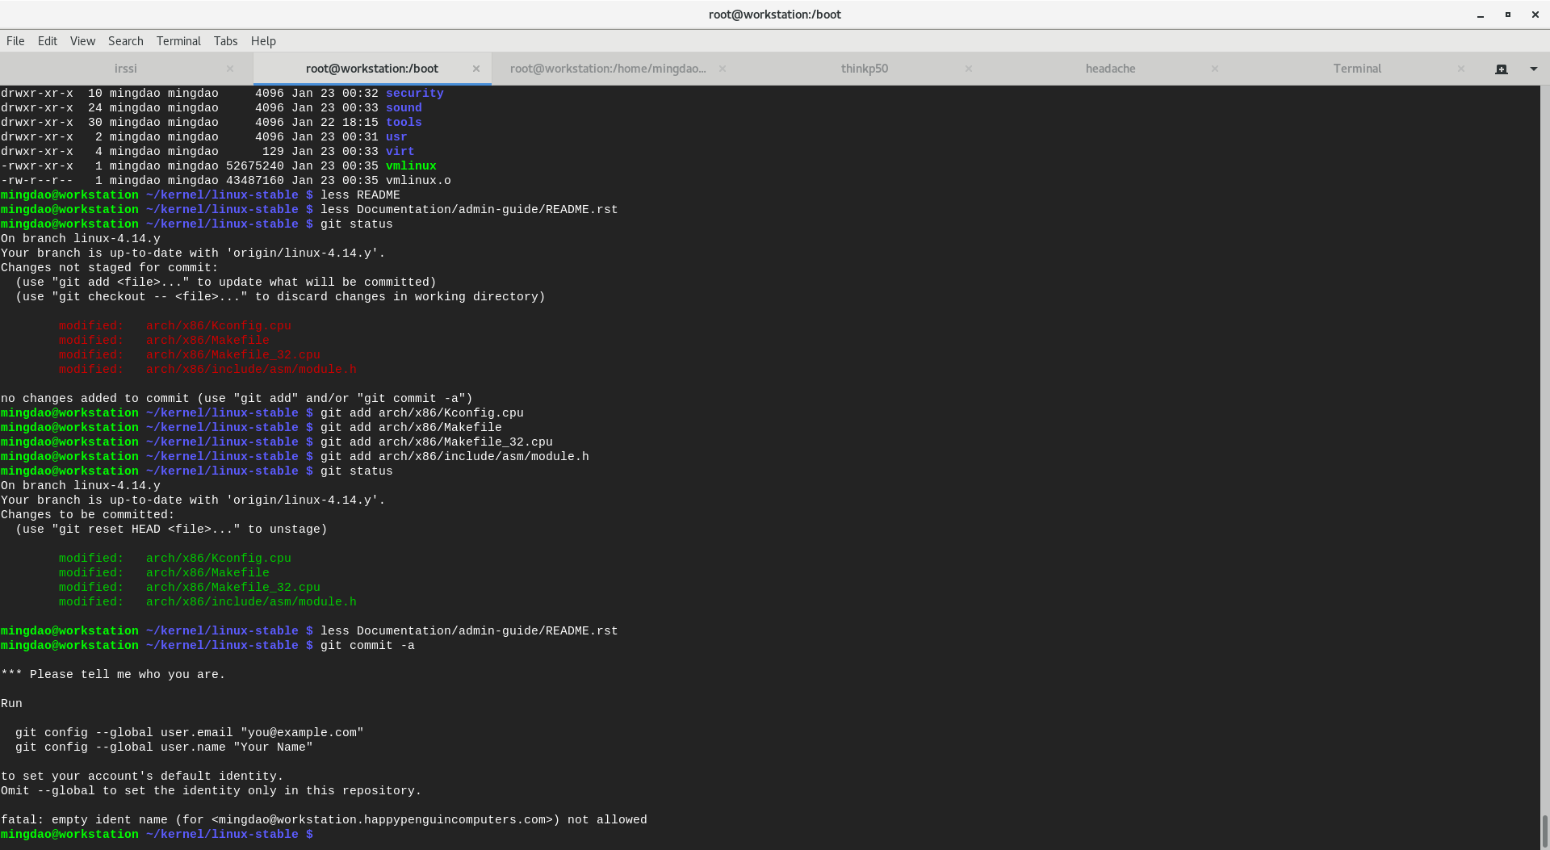Open the Tabs menu
Screen dimensions: 1550x850
(225, 41)
